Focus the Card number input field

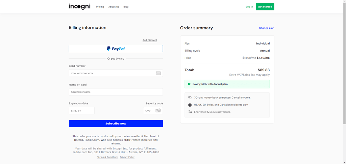pos(116,73)
